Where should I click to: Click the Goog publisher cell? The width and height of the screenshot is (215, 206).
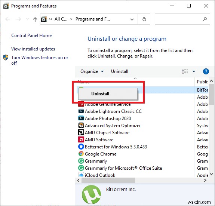[202, 154]
